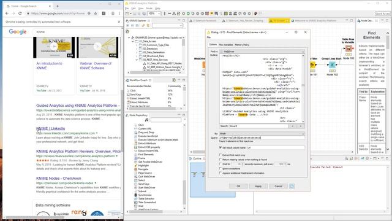
Task: Click the Workflow Coach configure icon
Action: coord(174,80)
